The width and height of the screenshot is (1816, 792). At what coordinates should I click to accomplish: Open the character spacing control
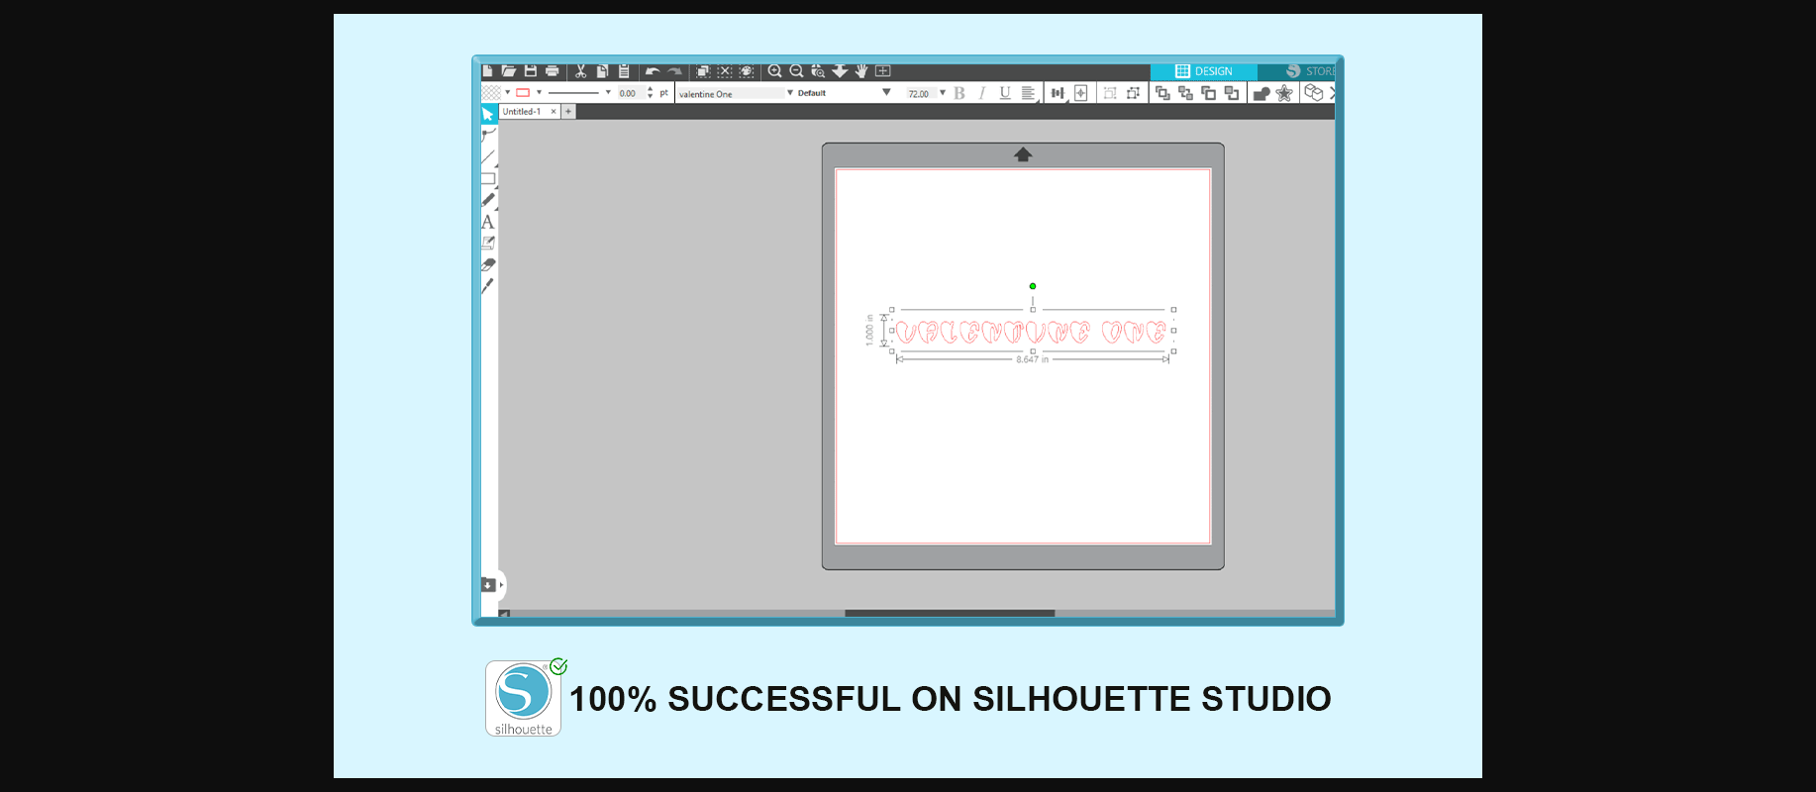point(1058,93)
